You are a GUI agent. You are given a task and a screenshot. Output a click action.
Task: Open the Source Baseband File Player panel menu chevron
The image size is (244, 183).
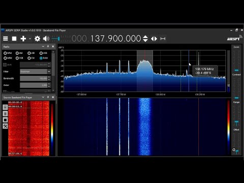tap(43, 97)
